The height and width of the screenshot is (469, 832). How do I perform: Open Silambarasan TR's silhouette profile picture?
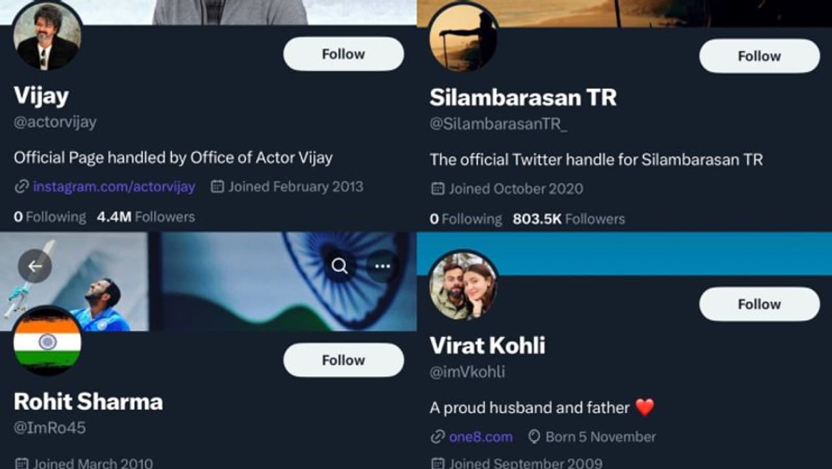(x=463, y=38)
